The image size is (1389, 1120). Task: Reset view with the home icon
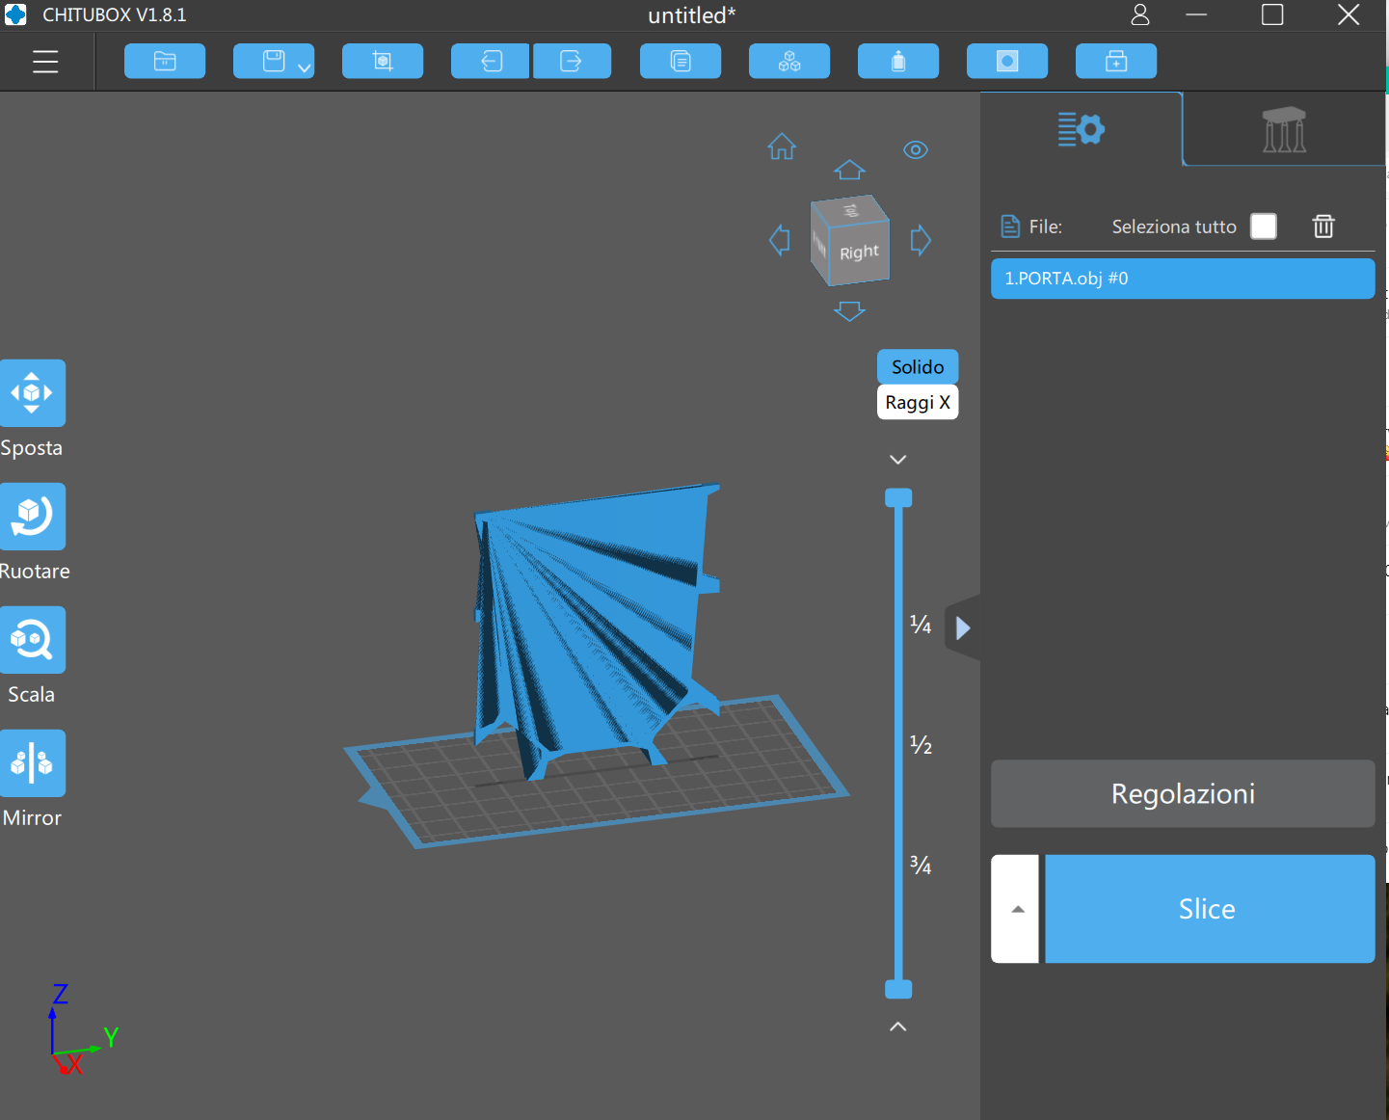782,147
